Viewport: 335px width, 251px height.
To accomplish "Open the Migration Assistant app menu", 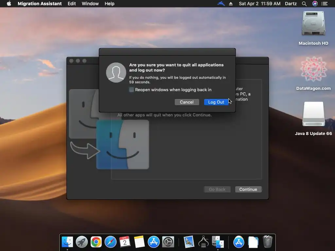I will pos(40,4).
